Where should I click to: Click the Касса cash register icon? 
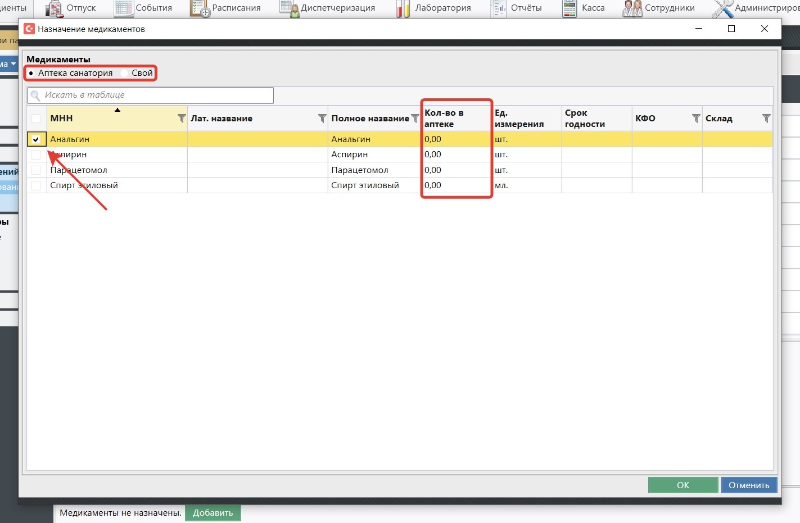click(570, 8)
